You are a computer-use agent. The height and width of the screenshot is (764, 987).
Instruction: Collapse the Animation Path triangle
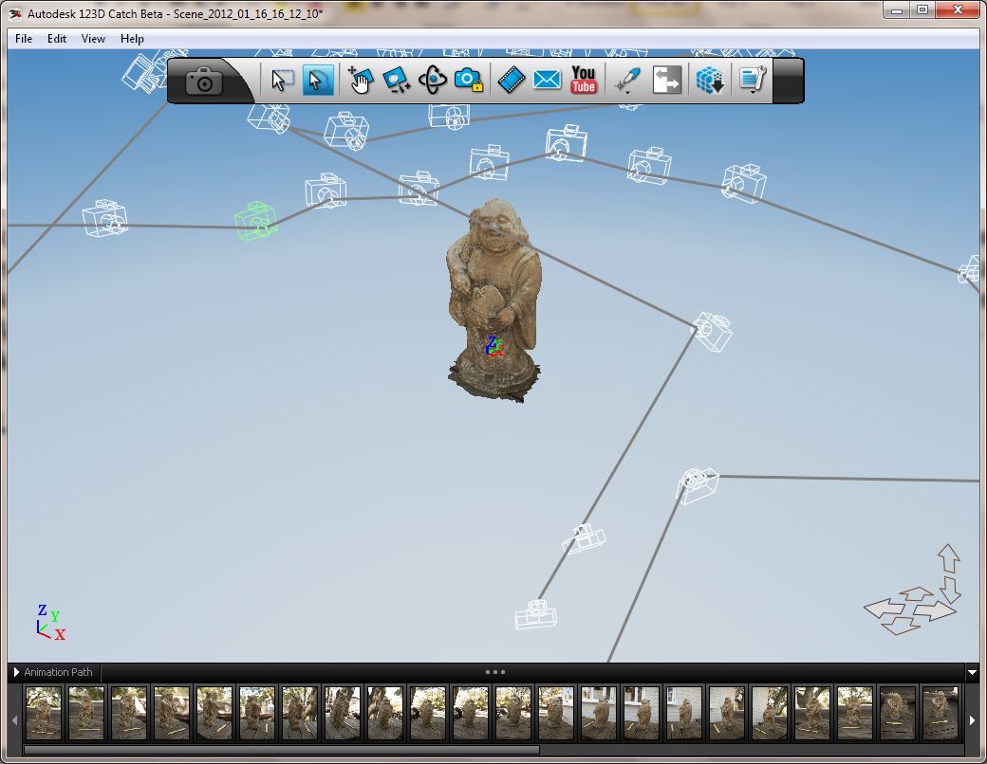coord(16,672)
